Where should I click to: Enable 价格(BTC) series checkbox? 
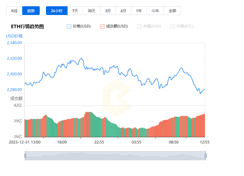point(173,27)
